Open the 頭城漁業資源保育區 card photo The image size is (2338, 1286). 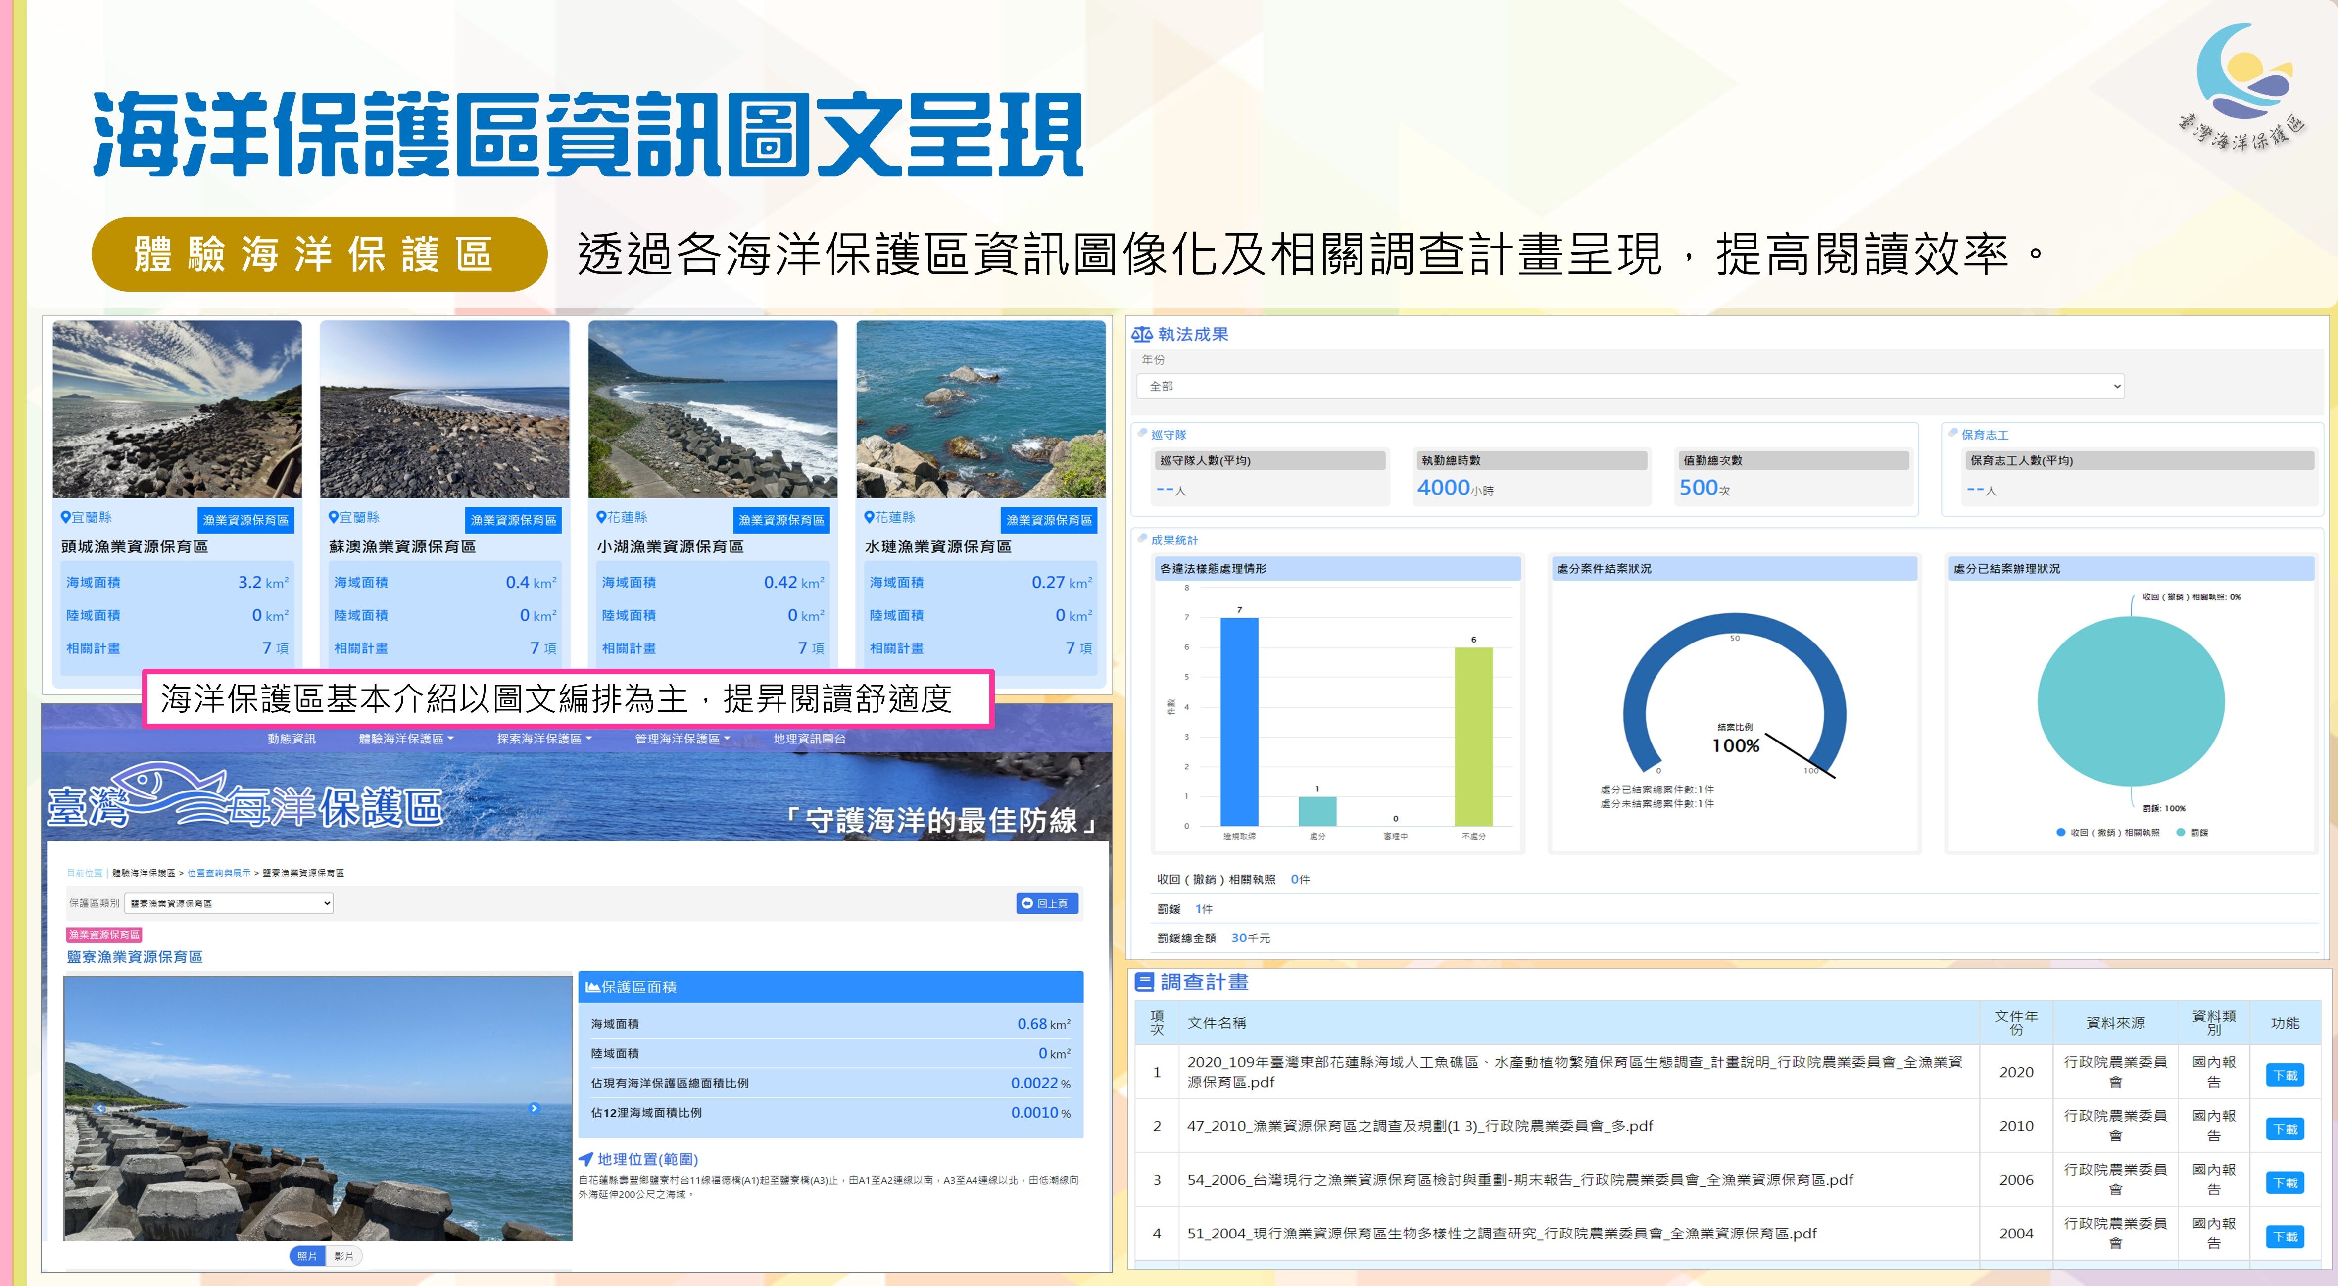pos(177,409)
